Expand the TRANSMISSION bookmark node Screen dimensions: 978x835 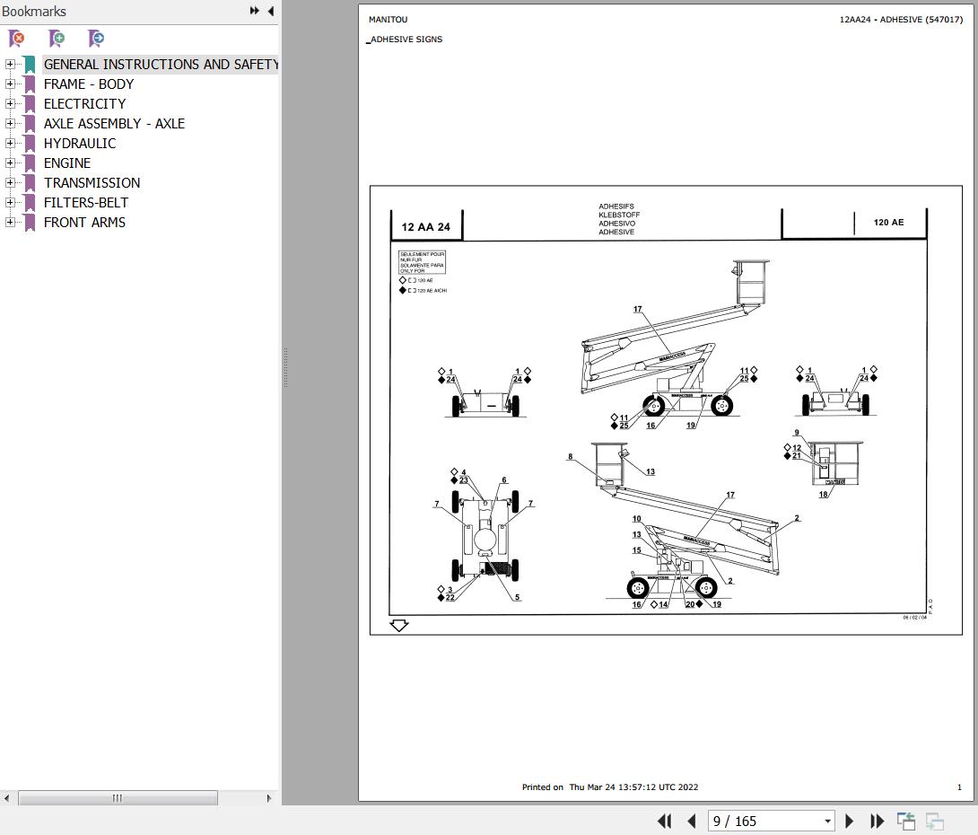coord(10,183)
